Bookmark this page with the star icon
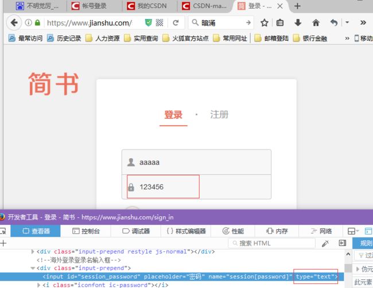The image size is (373, 288). [265, 22]
